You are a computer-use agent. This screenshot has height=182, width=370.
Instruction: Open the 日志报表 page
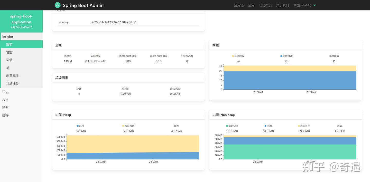[x=265, y=5]
